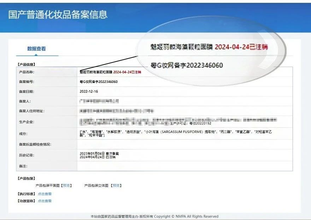Select the 备案后监督检查情况 row label

[x=35, y=145]
